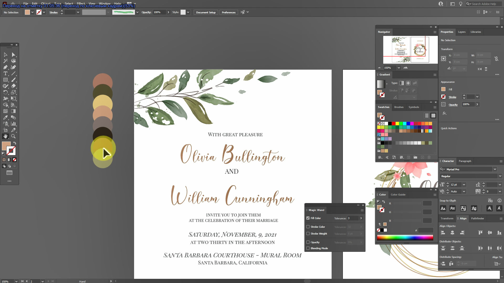The height and width of the screenshot is (283, 504).
Task: Uncheck Fill Color in Magic Wand
Action: coord(308,218)
